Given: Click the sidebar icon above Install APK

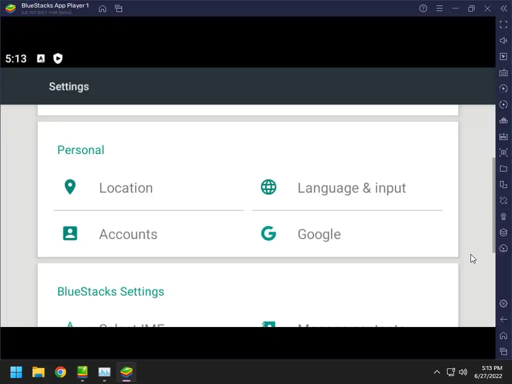Looking at the screenshot, I should [x=503, y=120].
